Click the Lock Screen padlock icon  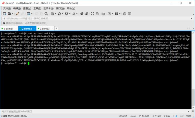[x=97, y=13]
